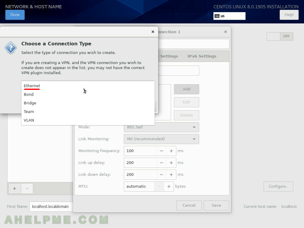Click the Monitoring frequency value field
304x228 pixels.
click(x=140, y=151)
